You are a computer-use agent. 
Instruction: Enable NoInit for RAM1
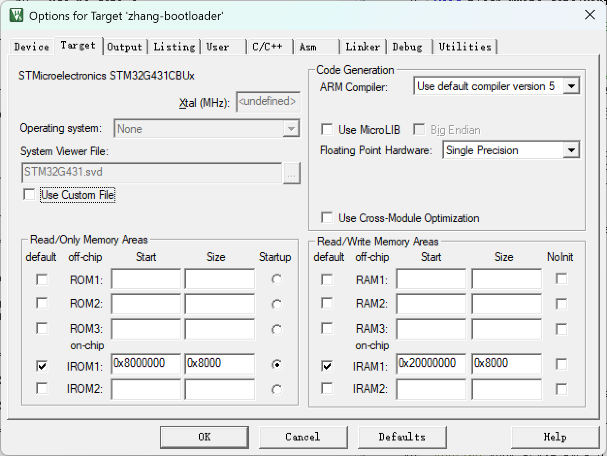561,278
